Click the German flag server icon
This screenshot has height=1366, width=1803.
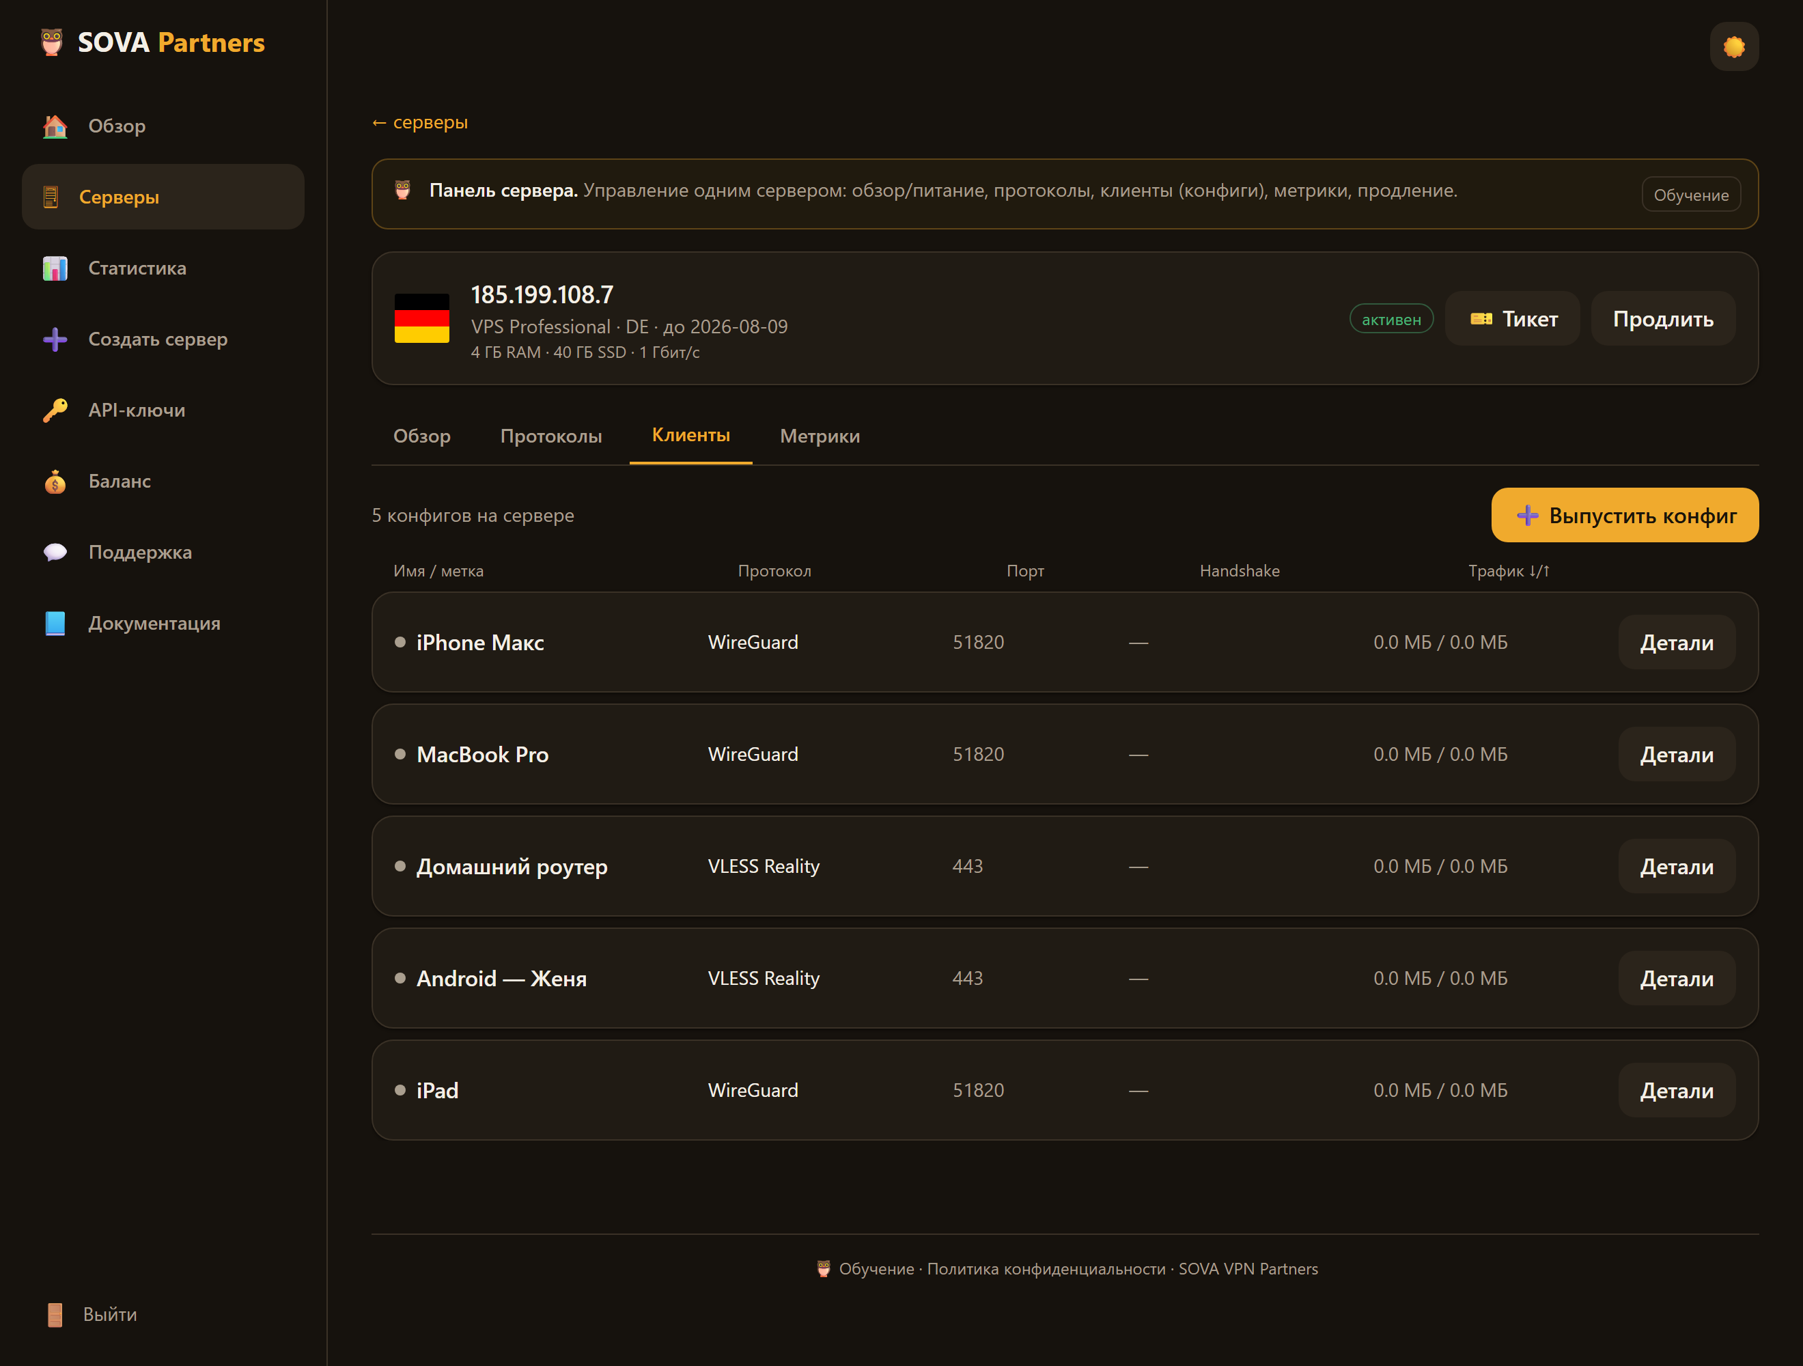pyautogui.click(x=421, y=318)
